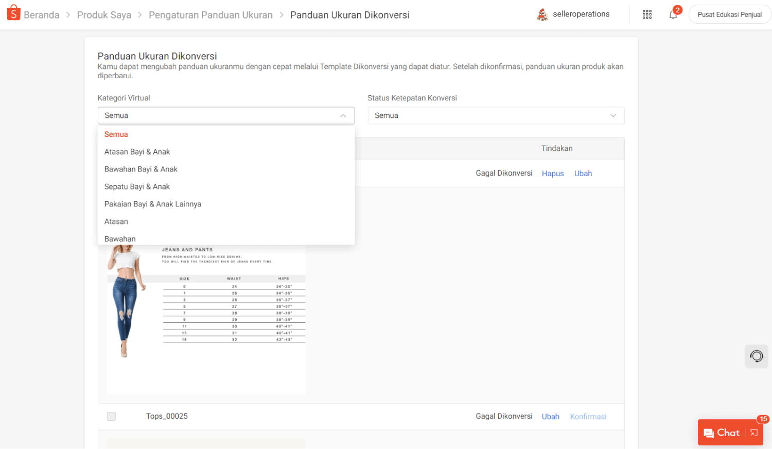Go to Beranda from the breadcrumb
The height and width of the screenshot is (449, 772).
coord(42,15)
